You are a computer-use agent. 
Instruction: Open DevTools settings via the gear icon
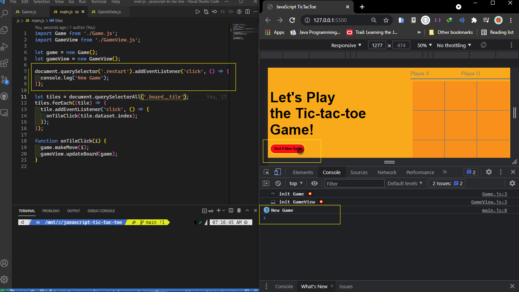[489, 172]
